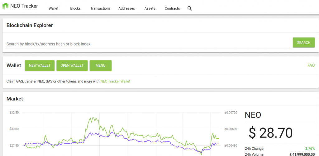Viewport: 319px width, 156px height.
Task: Go to the Blocks page
Action: (x=75, y=8)
